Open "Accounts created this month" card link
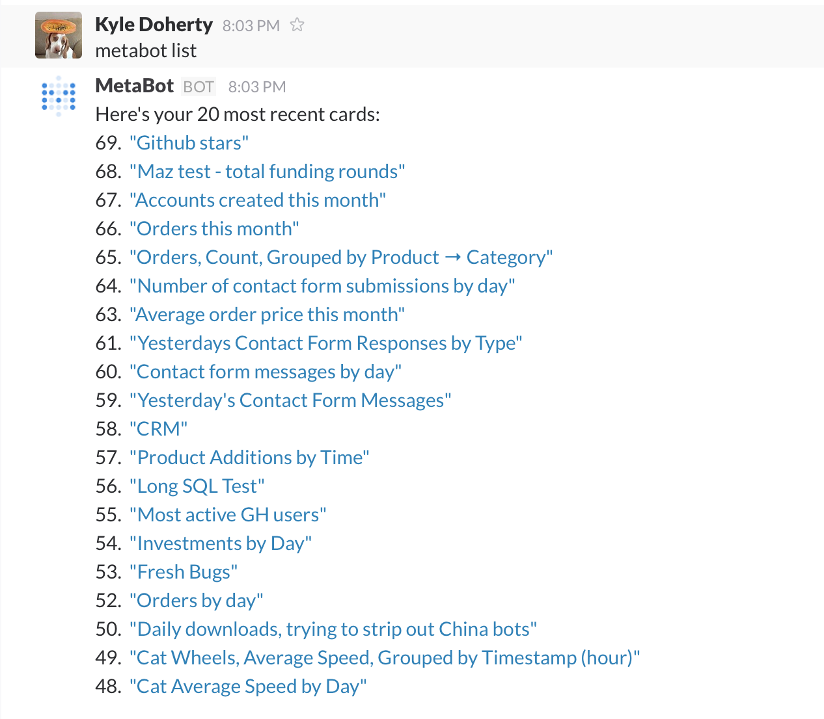The image size is (824, 719). tap(258, 200)
